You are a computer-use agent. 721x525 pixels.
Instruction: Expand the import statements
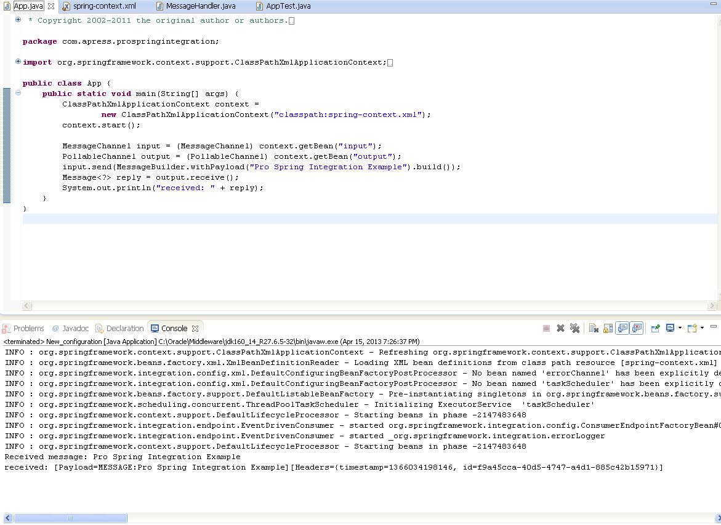point(17,62)
